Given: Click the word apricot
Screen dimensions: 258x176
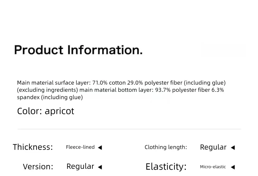Looking at the screenshot, I should 59,112.
